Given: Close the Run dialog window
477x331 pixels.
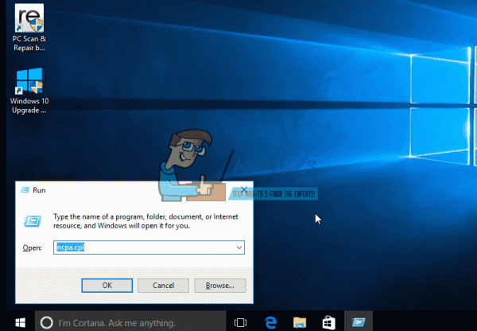Looking at the screenshot, I should [244, 190].
